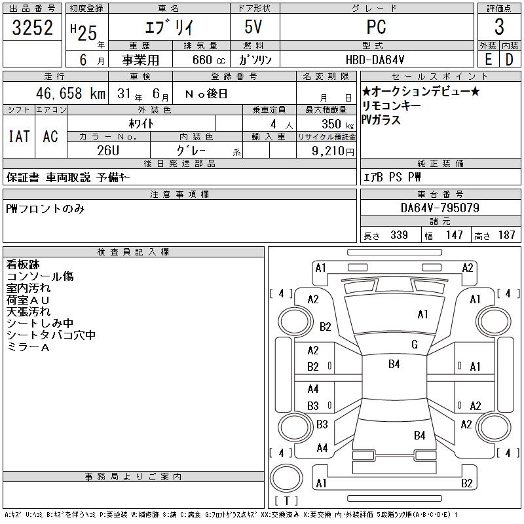Viewport: 524px width, 524px height.
Task: Select the B3 damage mark on the diagram
Action: [313, 406]
